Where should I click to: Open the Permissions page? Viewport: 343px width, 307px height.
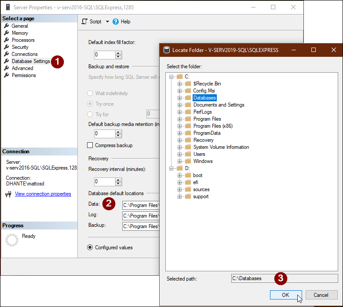[x=24, y=75]
